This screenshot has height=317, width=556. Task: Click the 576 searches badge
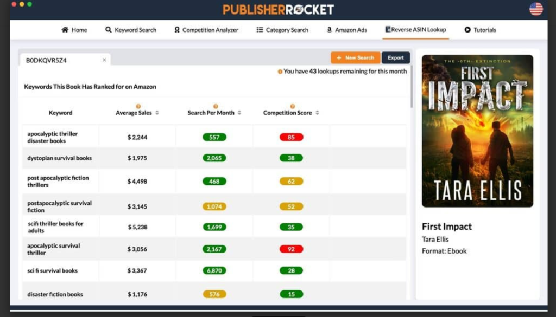coord(214,294)
